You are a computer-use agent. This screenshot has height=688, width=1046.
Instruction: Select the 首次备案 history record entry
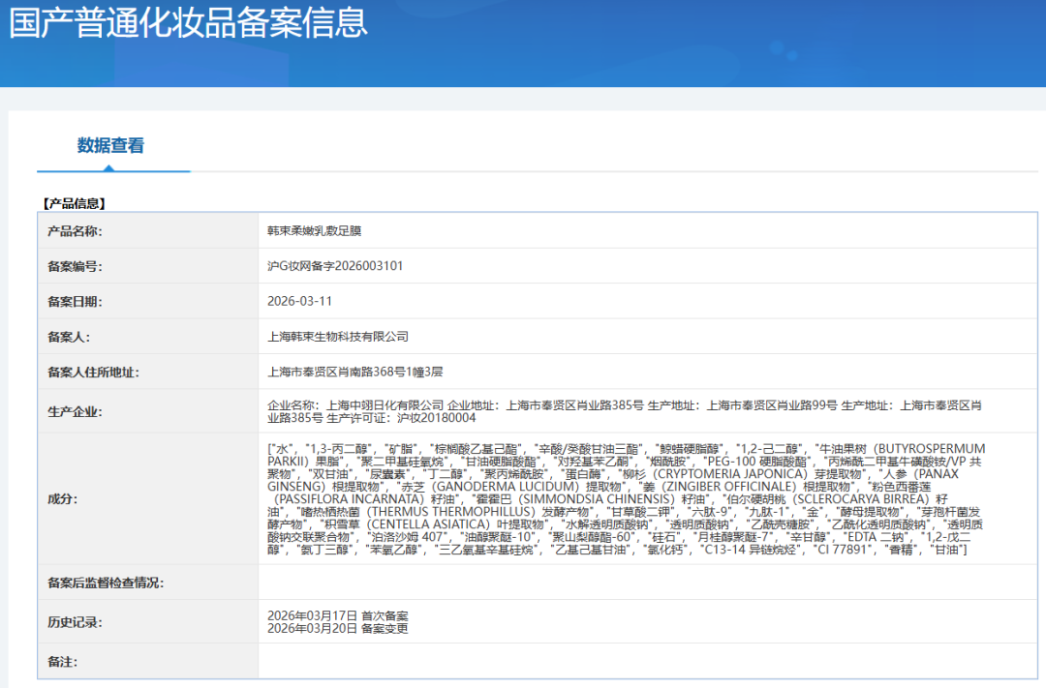(x=337, y=615)
